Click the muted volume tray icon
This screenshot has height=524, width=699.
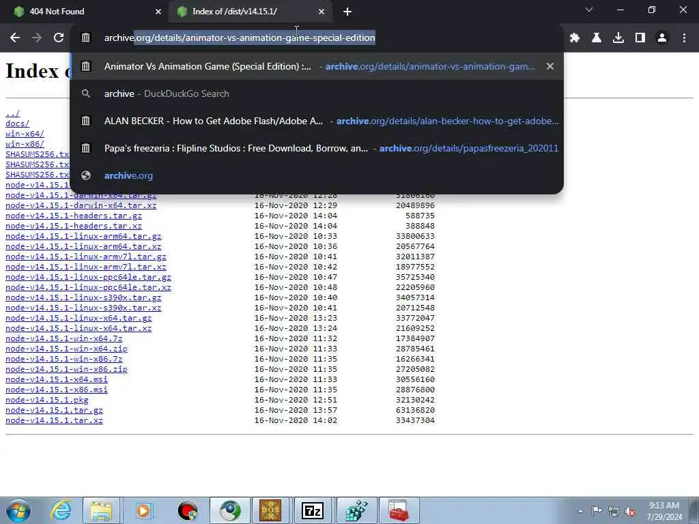[630, 511]
